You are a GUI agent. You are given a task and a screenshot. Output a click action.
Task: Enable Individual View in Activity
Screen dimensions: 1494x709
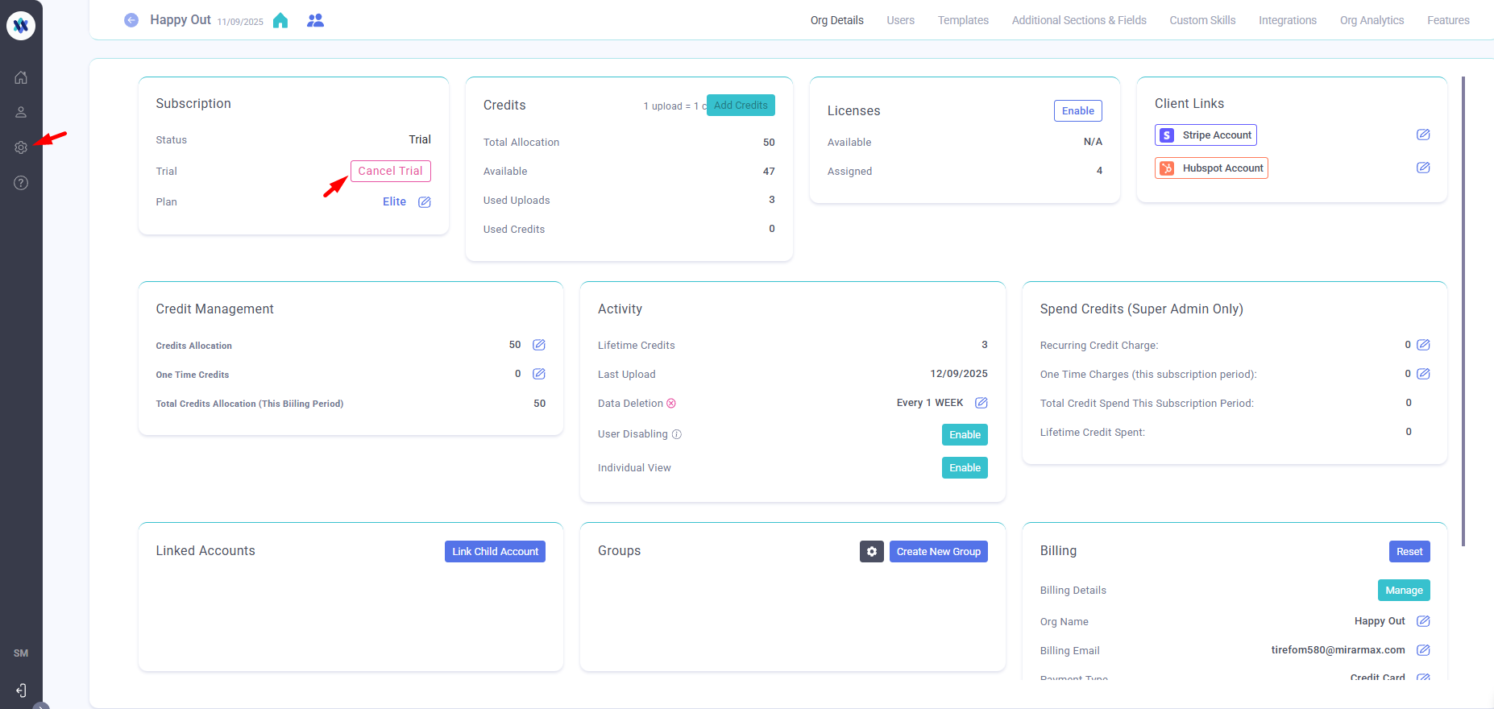pyautogui.click(x=965, y=468)
